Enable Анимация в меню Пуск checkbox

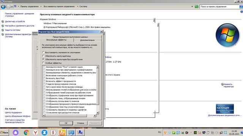click(44, 67)
